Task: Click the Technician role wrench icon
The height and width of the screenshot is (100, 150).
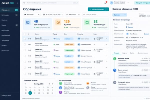Action: pyautogui.click(x=88, y=88)
